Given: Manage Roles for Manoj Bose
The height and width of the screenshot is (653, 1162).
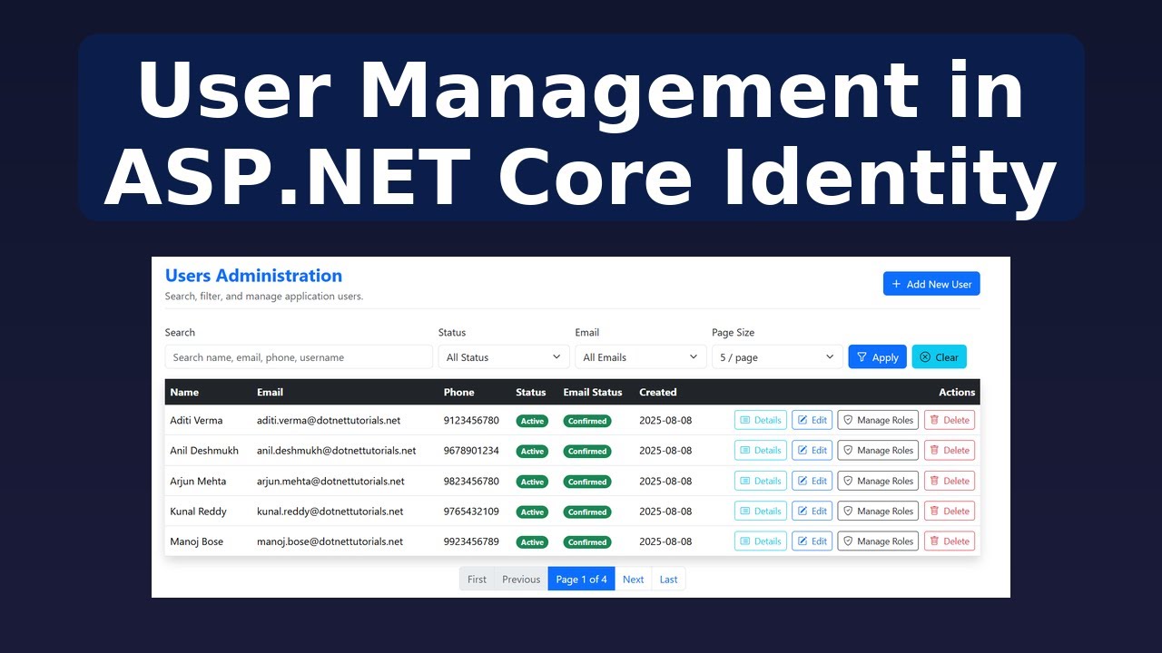Looking at the screenshot, I should coord(878,541).
